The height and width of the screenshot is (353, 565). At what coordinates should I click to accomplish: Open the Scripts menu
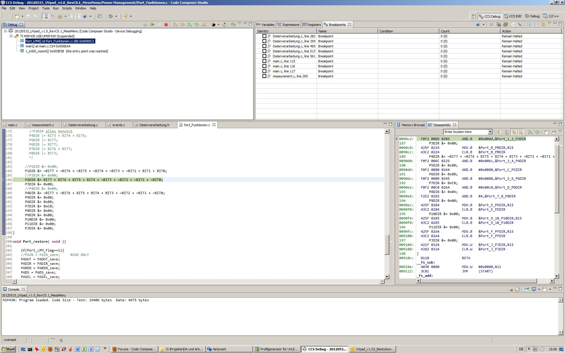coord(67,8)
